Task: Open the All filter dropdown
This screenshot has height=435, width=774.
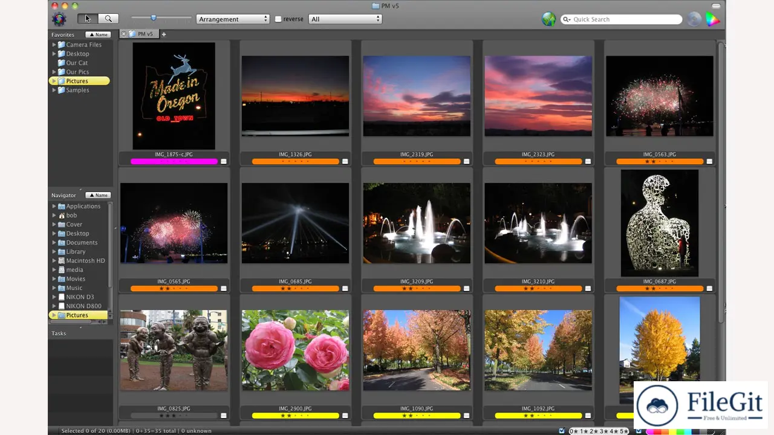Action: click(345, 19)
